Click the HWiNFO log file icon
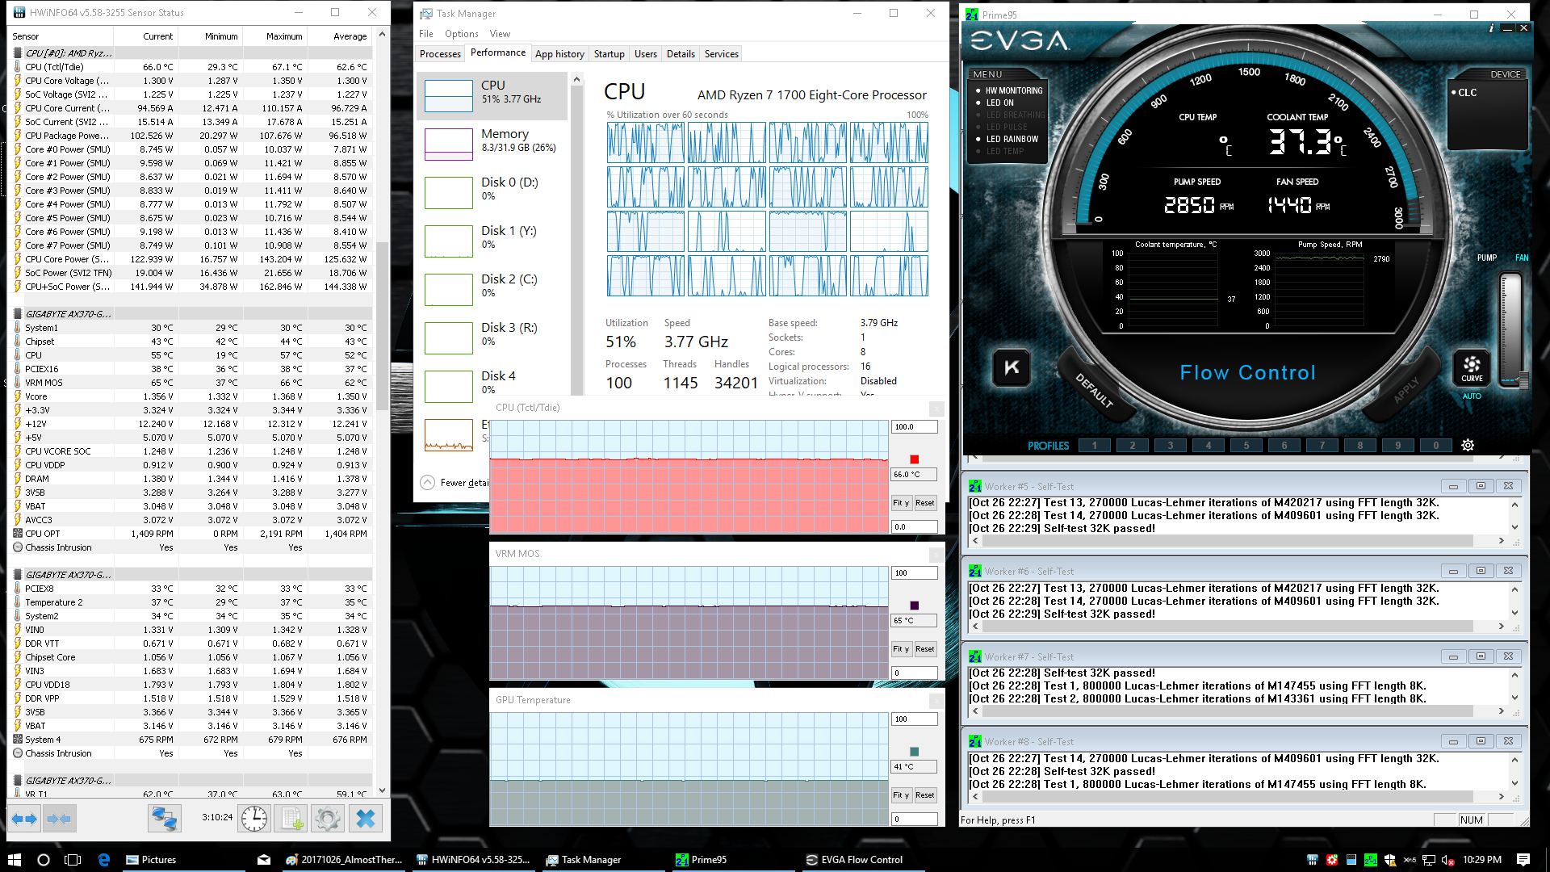 (x=291, y=819)
